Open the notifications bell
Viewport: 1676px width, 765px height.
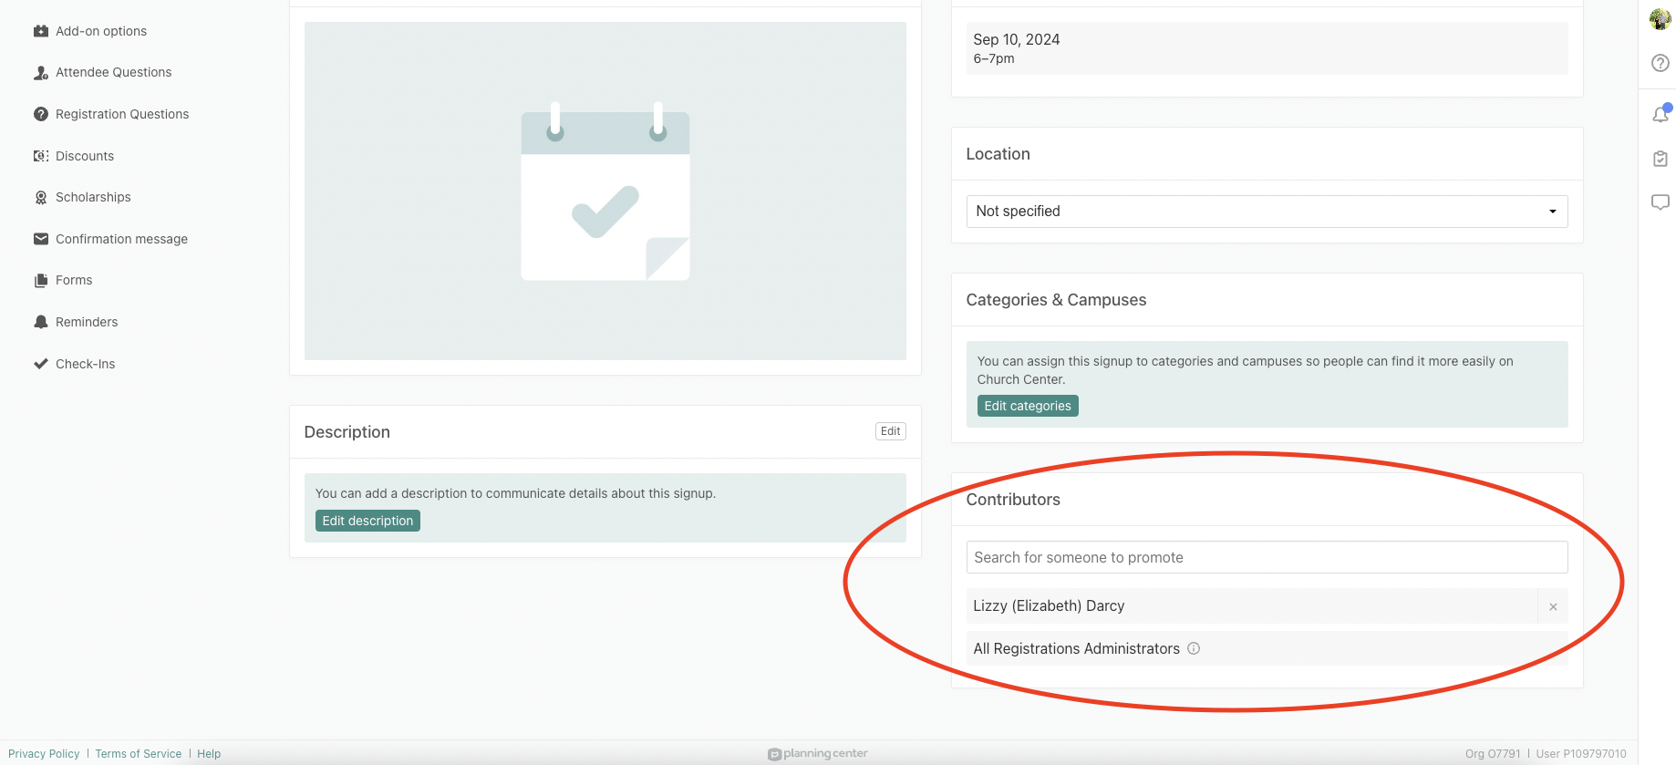1660,114
